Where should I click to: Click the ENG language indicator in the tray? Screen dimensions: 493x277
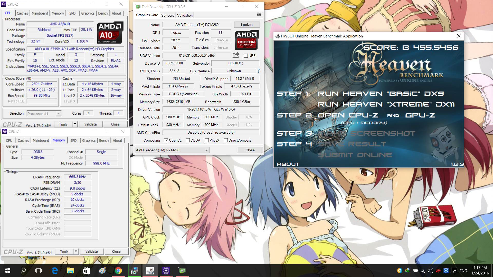coord(463,271)
